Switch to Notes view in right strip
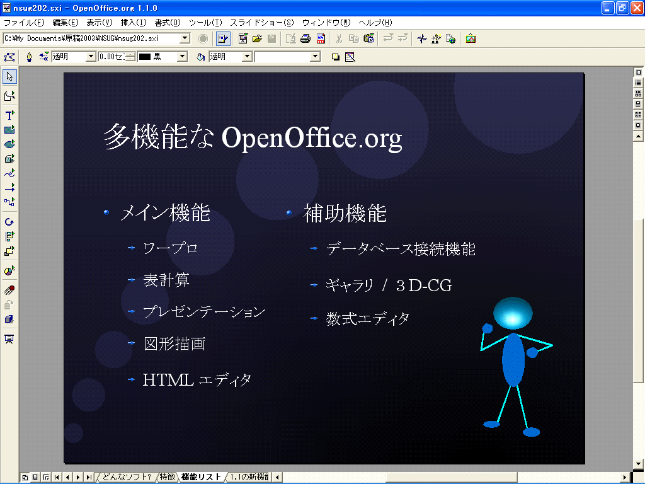 (639, 104)
